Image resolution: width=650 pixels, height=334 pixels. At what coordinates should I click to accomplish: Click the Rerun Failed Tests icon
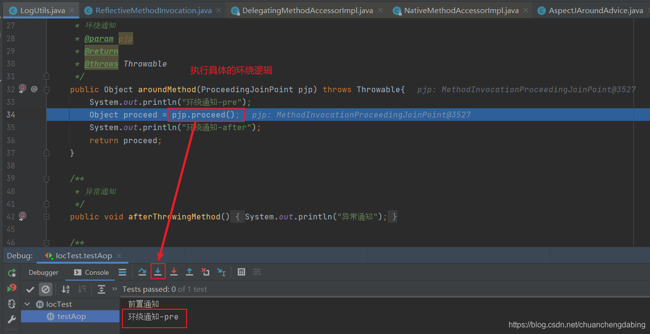(x=12, y=288)
